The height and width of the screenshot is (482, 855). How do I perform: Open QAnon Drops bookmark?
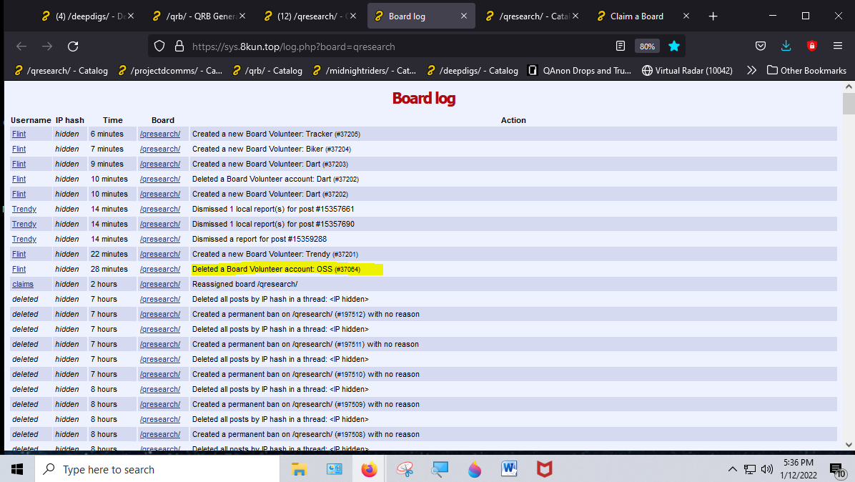pyautogui.click(x=580, y=70)
